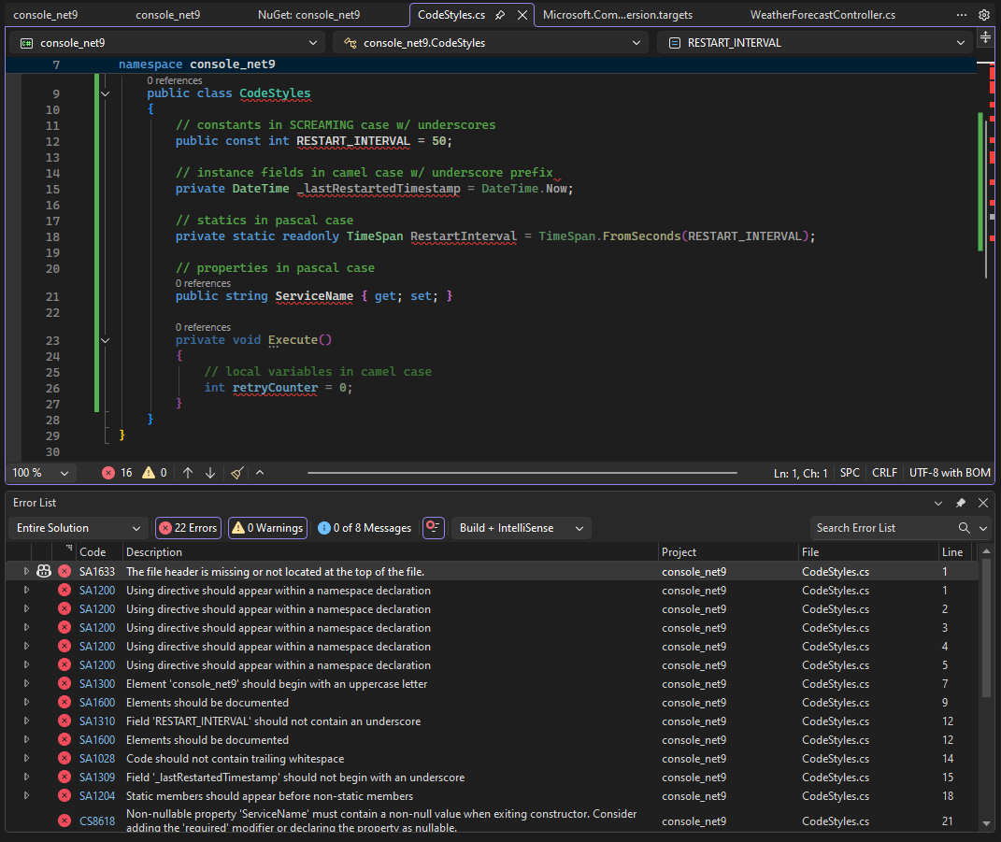Click the UTF-8 with BOM encoding indicator
The image size is (1001, 842).
950,473
